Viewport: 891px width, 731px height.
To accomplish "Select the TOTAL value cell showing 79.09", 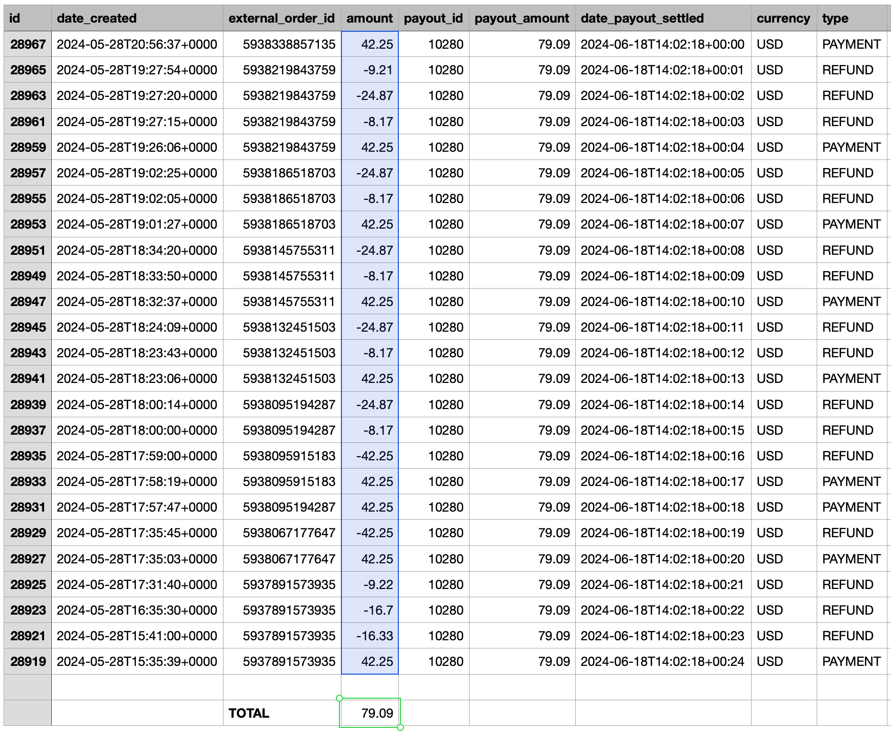I will [370, 713].
